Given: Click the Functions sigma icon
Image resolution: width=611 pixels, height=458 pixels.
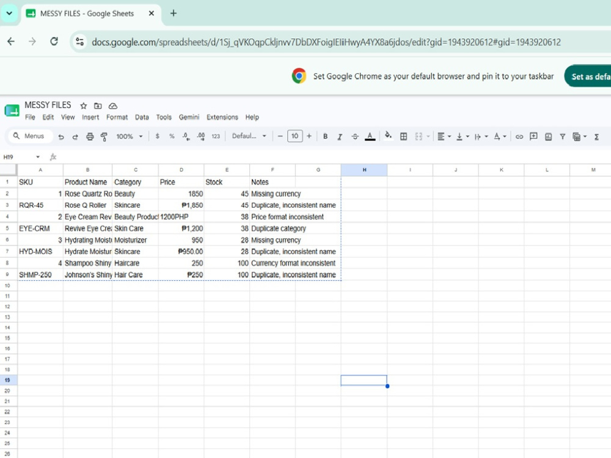Looking at the screenshot, I should (x=596, y=137).
